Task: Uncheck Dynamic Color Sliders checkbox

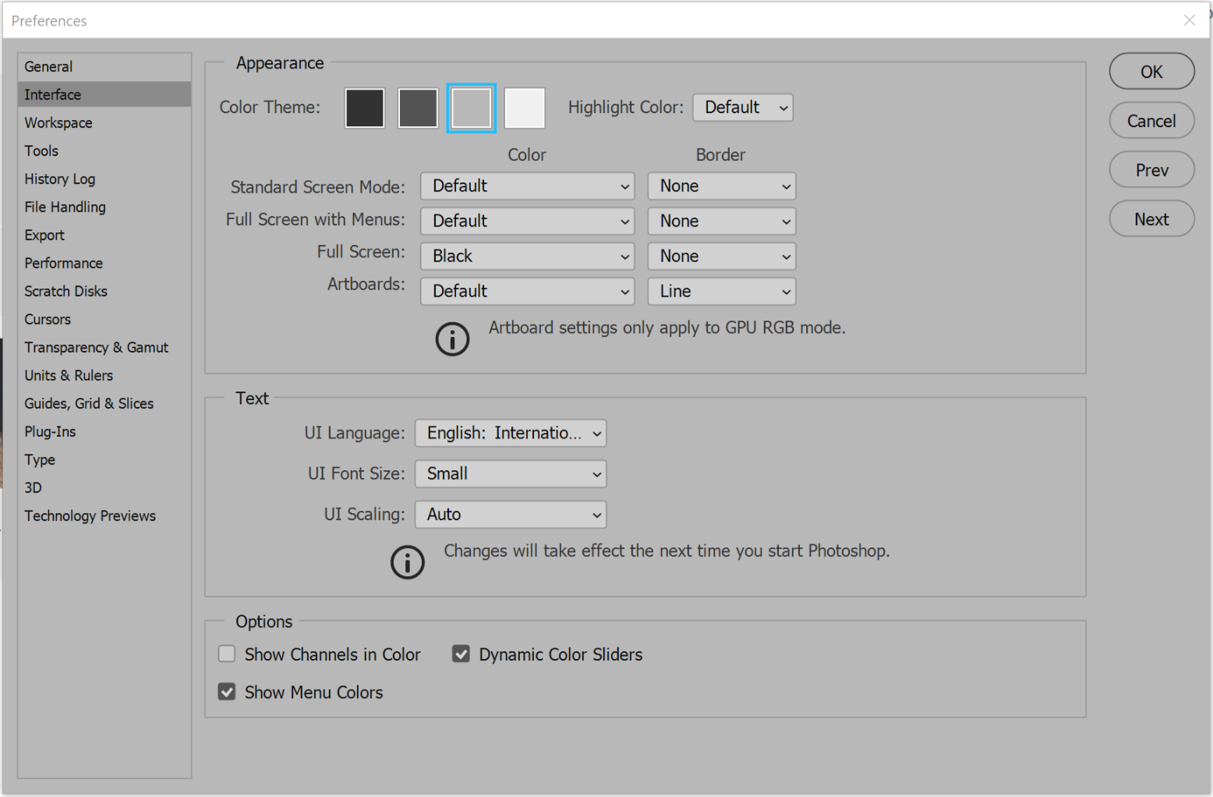Action: [x=462, y=654]
